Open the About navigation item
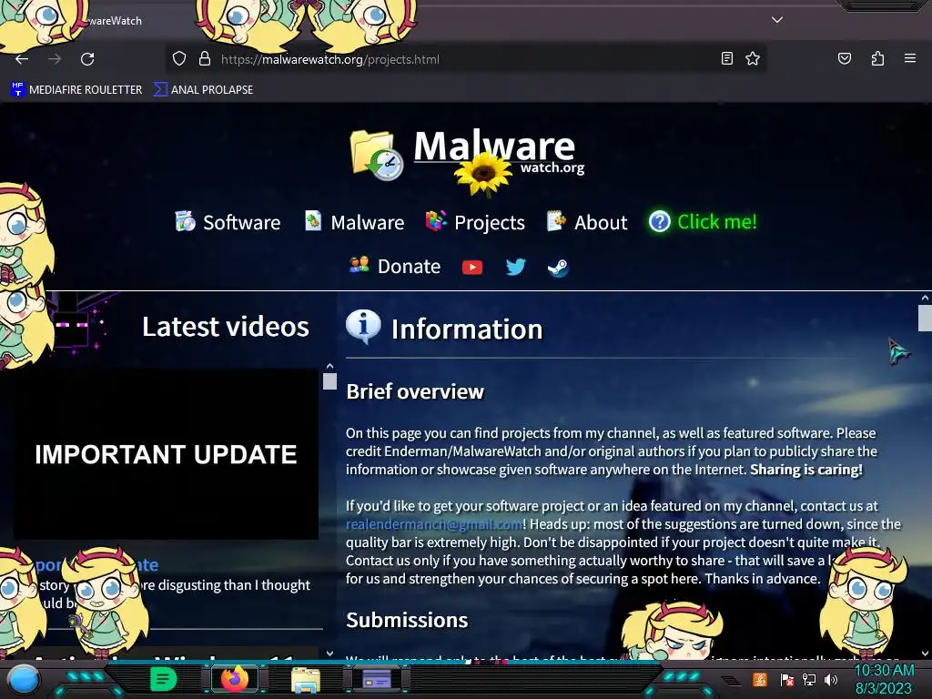This screenshot has height=699, width=932. pyautogui.click(x=587, y=222)
